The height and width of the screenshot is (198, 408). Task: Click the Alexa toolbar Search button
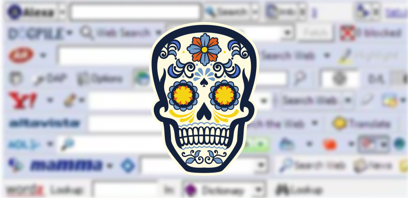tap(226, 12)
